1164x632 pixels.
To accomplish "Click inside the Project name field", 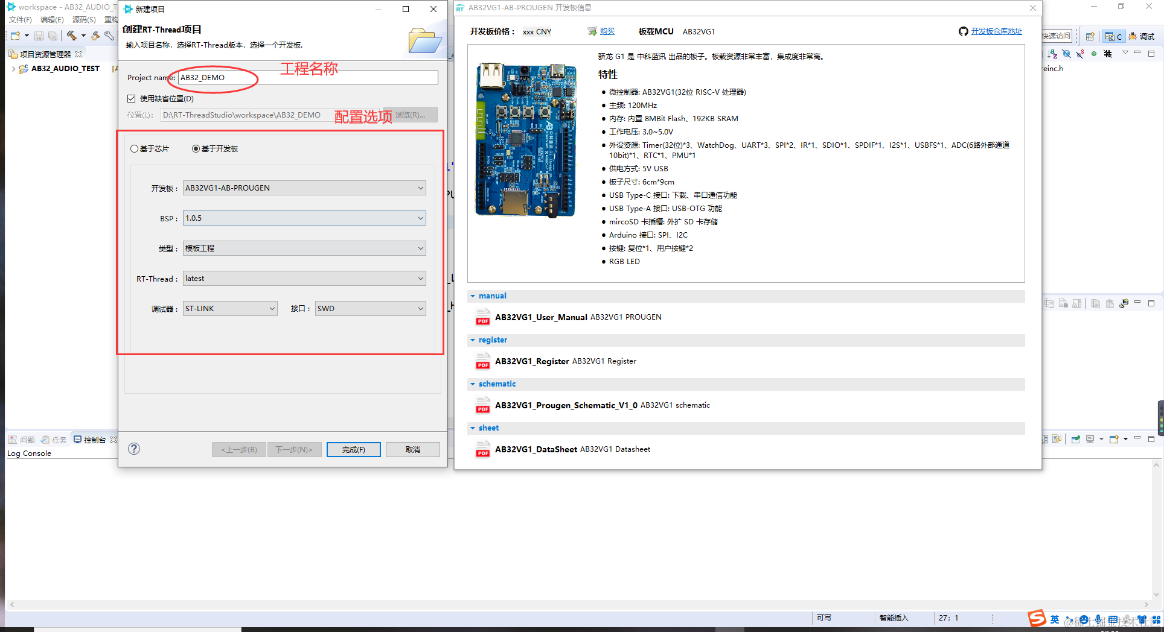I will pos(308,78).
